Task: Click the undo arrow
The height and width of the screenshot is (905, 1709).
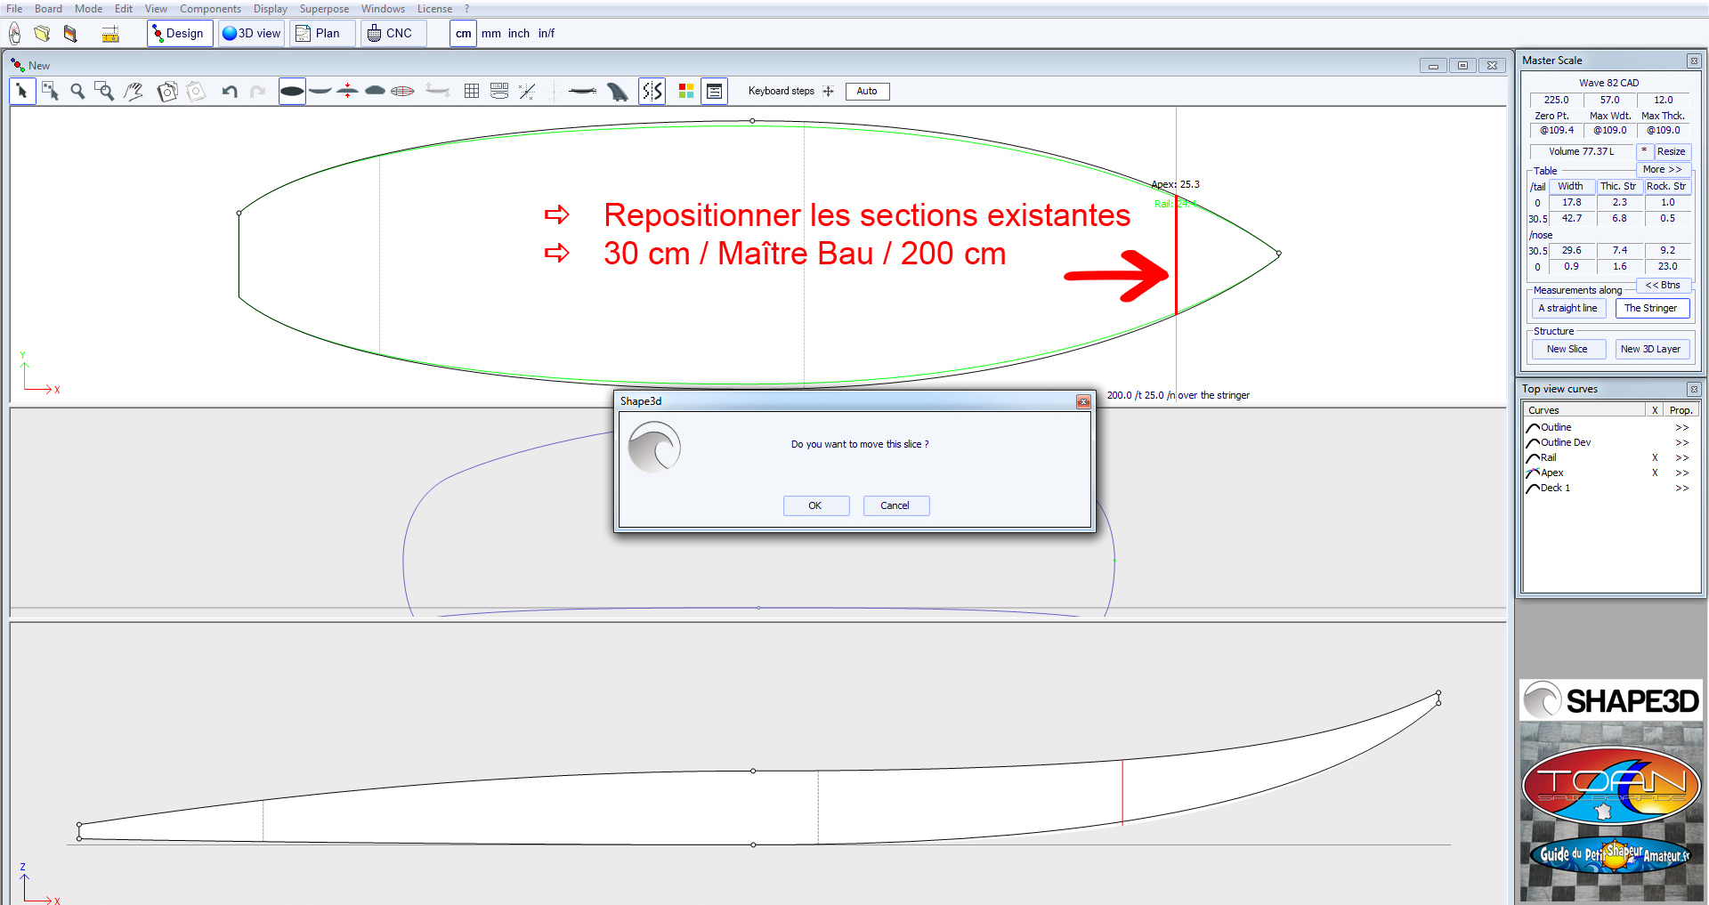Action: tap(230, 91)
